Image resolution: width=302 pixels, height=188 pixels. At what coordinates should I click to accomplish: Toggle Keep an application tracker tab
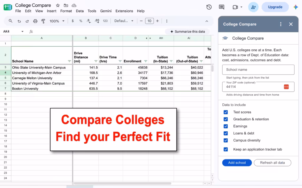[x=226, y=150]
